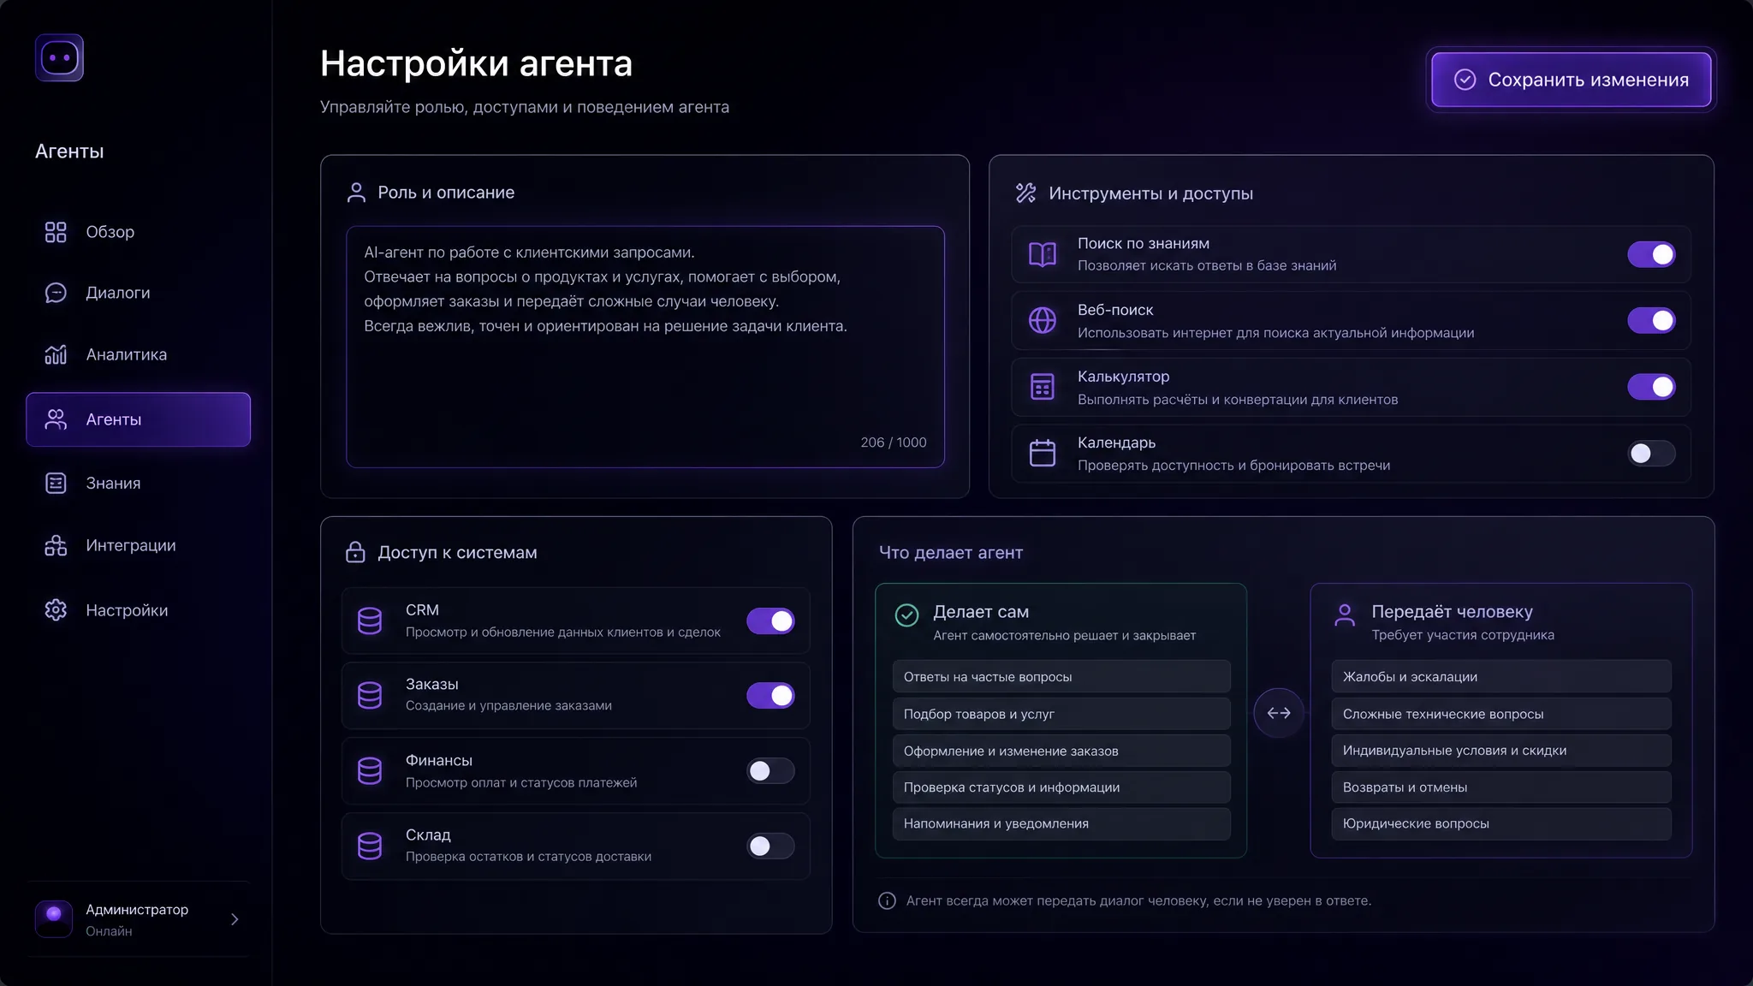Click the green checkmark icon by Делает сам

point(906,615)
